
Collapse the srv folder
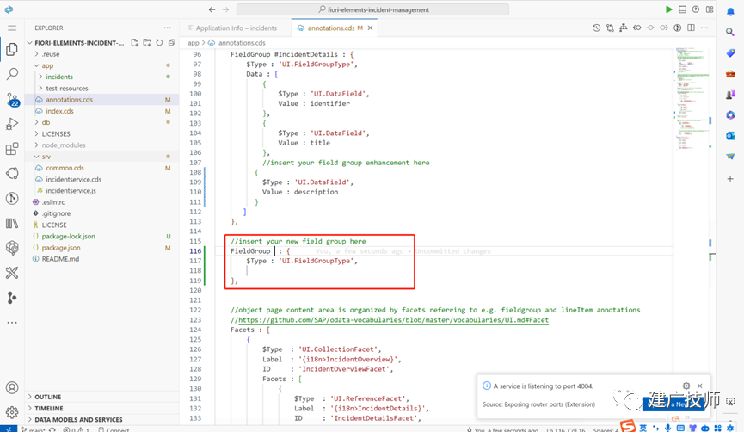[x=46, y=157]
